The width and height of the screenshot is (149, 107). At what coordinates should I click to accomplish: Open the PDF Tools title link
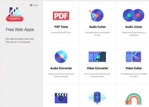tap(61, 27)
